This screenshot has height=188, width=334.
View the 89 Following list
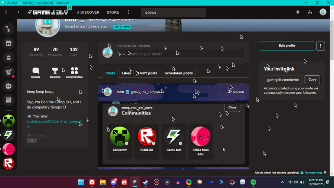(x=36, y=52)
